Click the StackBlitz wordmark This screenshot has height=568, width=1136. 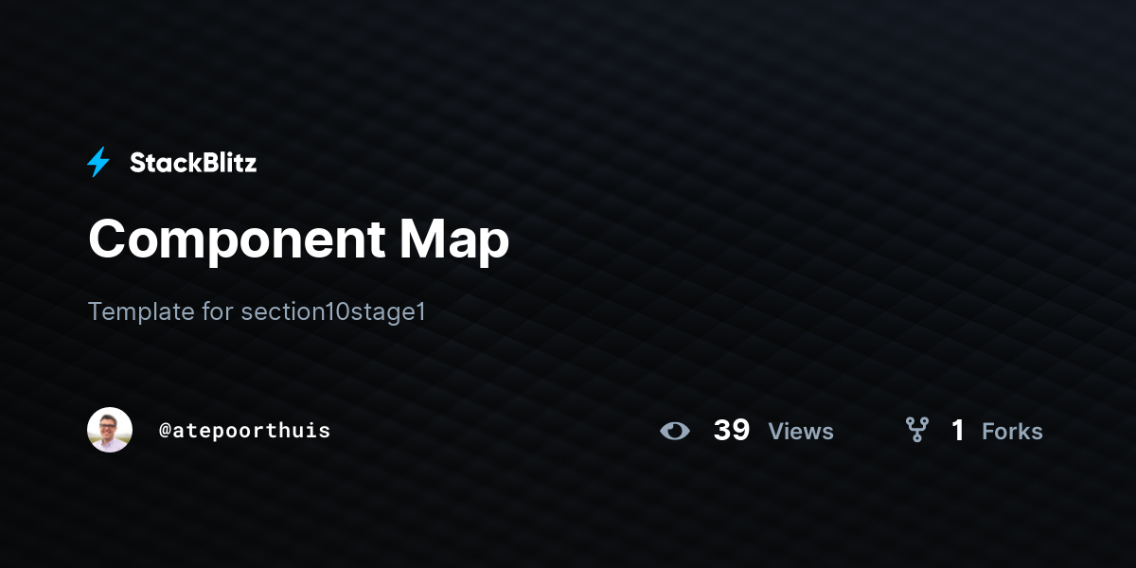(193, 162)
